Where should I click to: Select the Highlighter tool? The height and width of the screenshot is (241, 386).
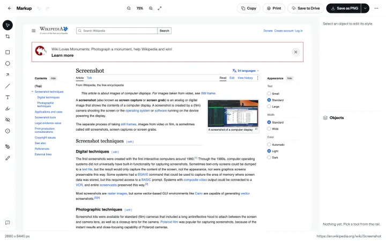click(8, 108)
